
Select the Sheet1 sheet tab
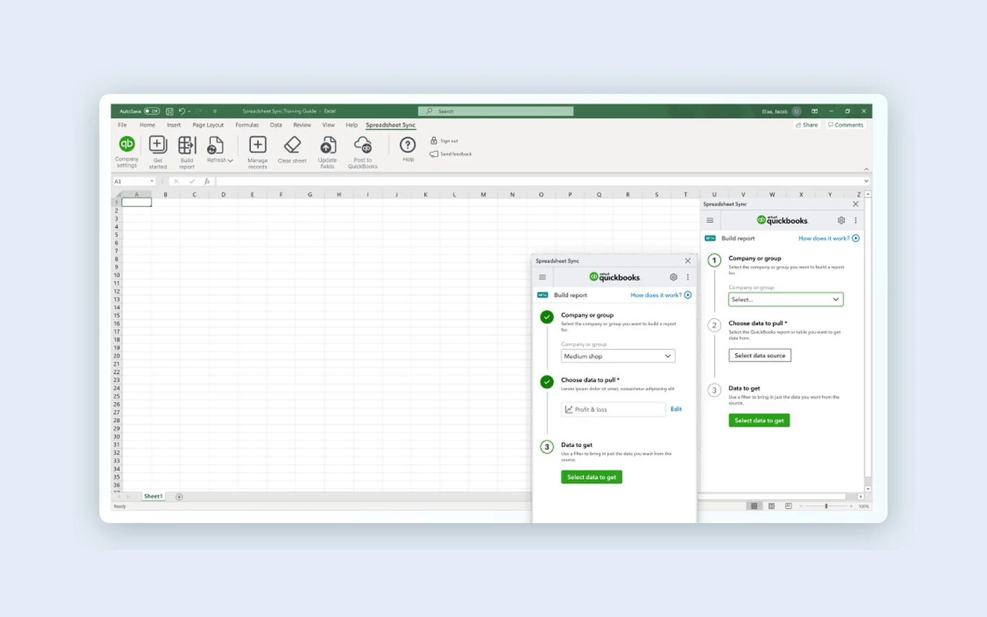pos(153,496)
